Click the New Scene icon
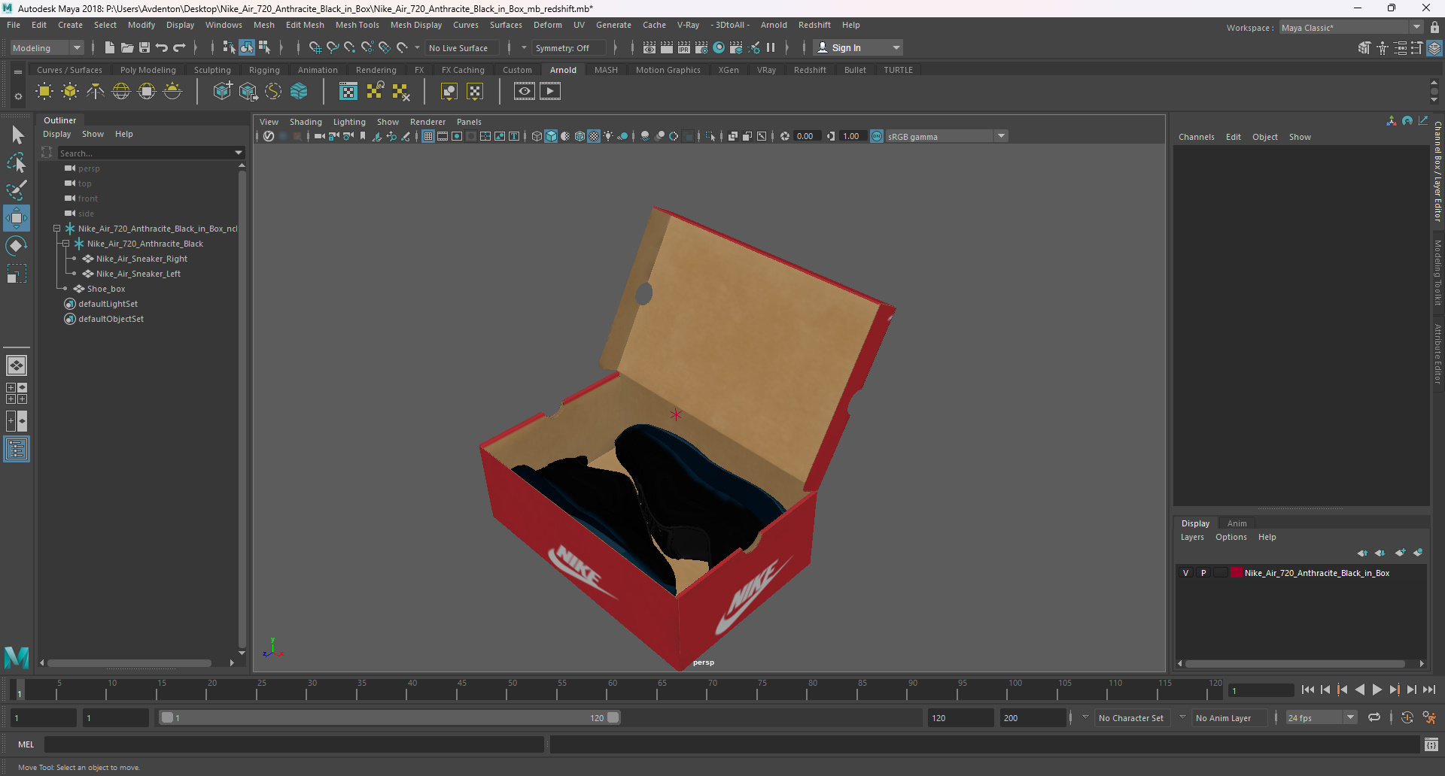Viewport: 1445px width, 776px height. 110,47
